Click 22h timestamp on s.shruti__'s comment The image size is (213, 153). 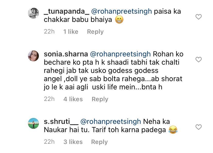click(x=49, y=142)
